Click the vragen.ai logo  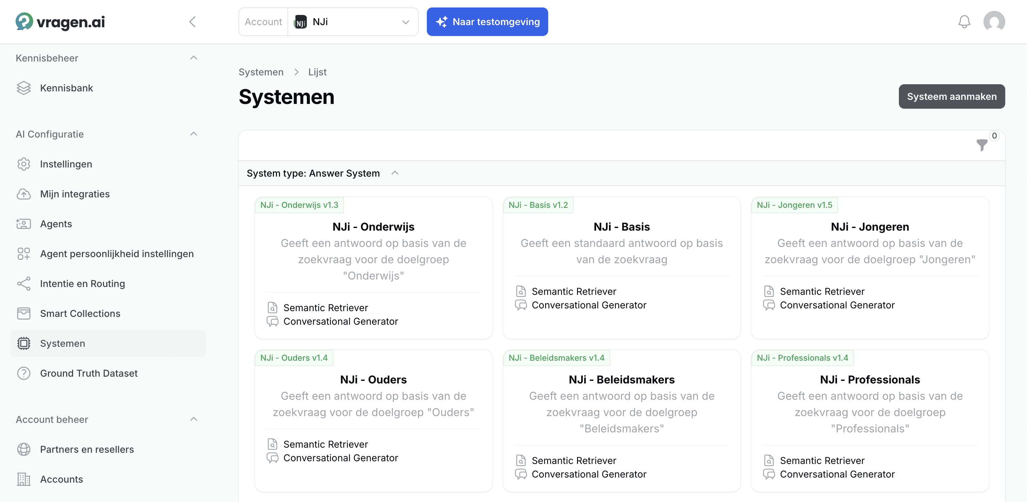click(59, 21)
